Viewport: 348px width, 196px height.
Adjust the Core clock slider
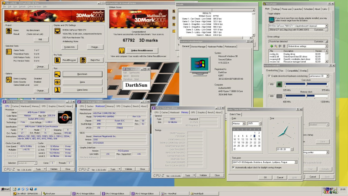click(306, 84)
